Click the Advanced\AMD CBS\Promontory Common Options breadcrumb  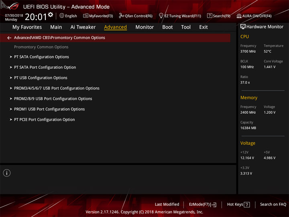59,38
